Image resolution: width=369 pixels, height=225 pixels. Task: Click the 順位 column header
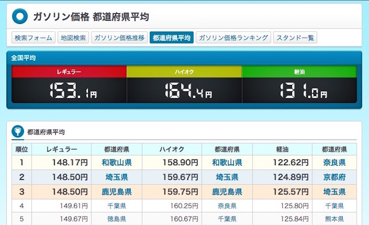(22, 149)
